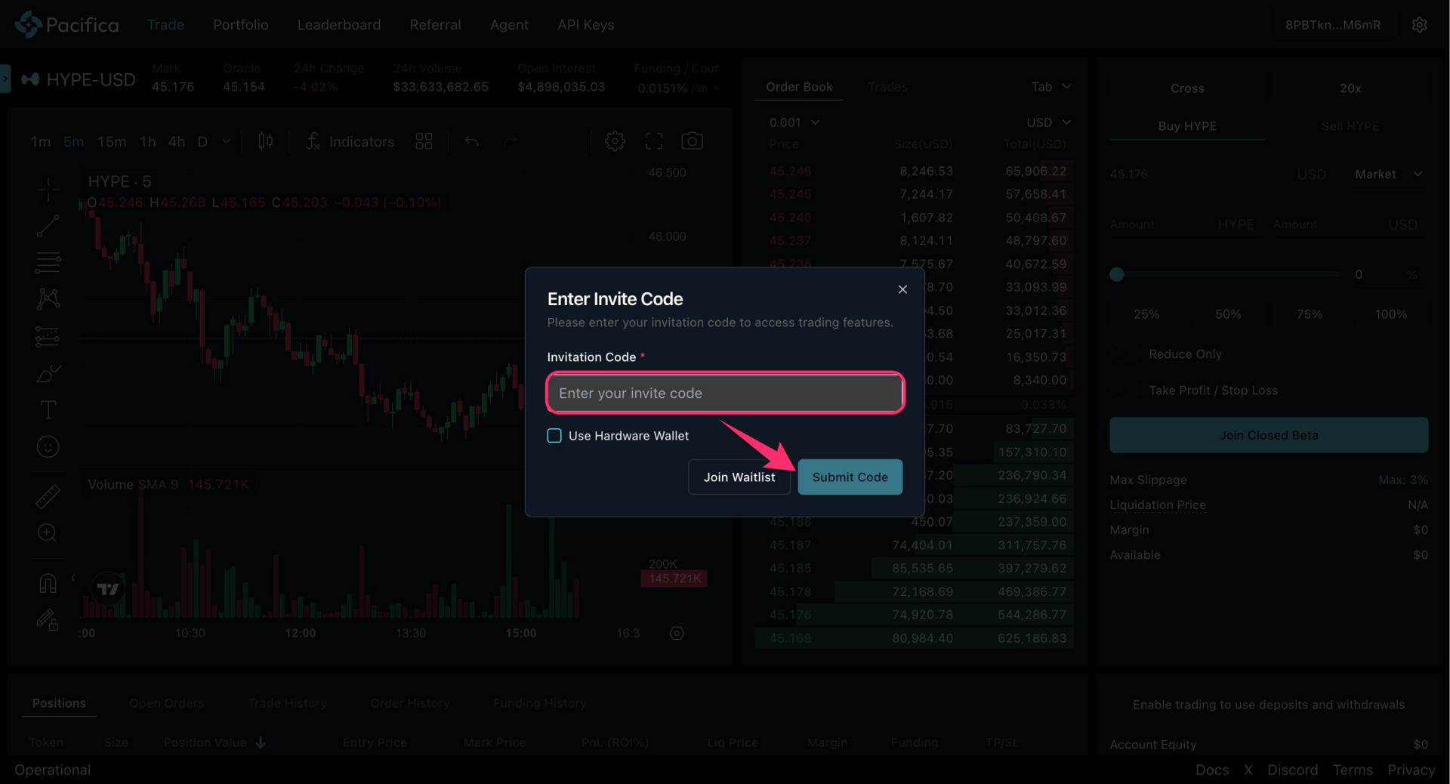Switch to Sell HYPE side
Viewport: 1450px width, 784px height.
click(1350, 126)
